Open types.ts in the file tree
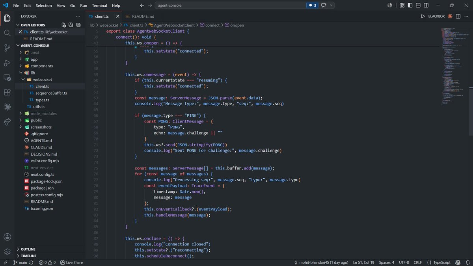The width and height of the screenshot is (473, 266). coord(42,100)
